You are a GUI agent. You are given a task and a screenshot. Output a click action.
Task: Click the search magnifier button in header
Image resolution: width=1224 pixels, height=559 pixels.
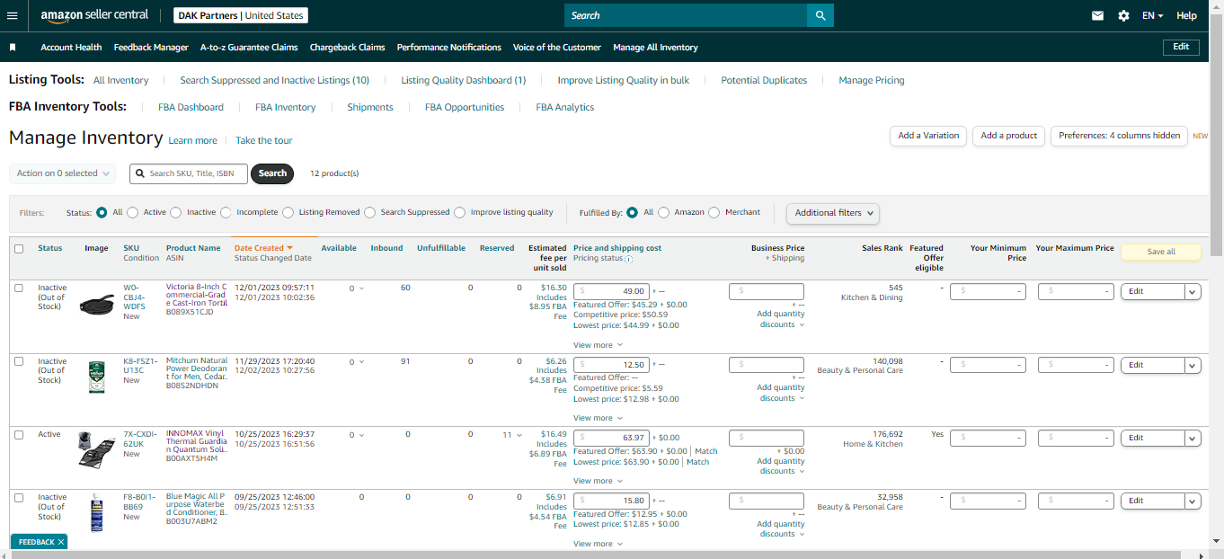820,15
